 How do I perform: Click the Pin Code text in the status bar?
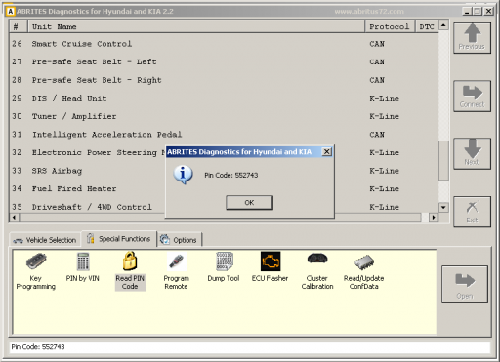click(38, 347)
